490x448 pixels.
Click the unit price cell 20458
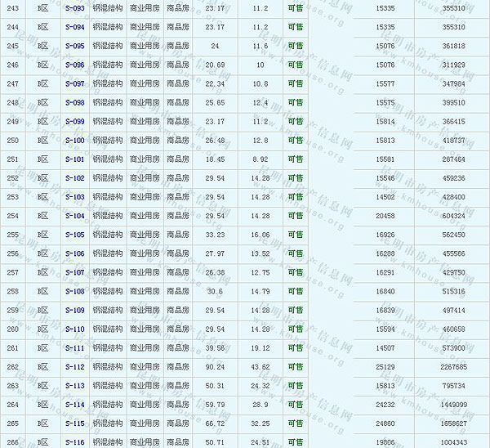coord(385,216)
